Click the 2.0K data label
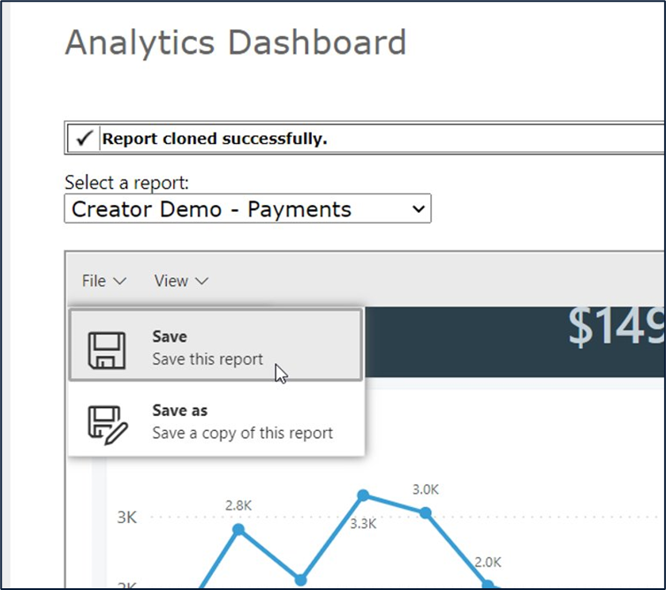The image size is (666, 590). 488,563
